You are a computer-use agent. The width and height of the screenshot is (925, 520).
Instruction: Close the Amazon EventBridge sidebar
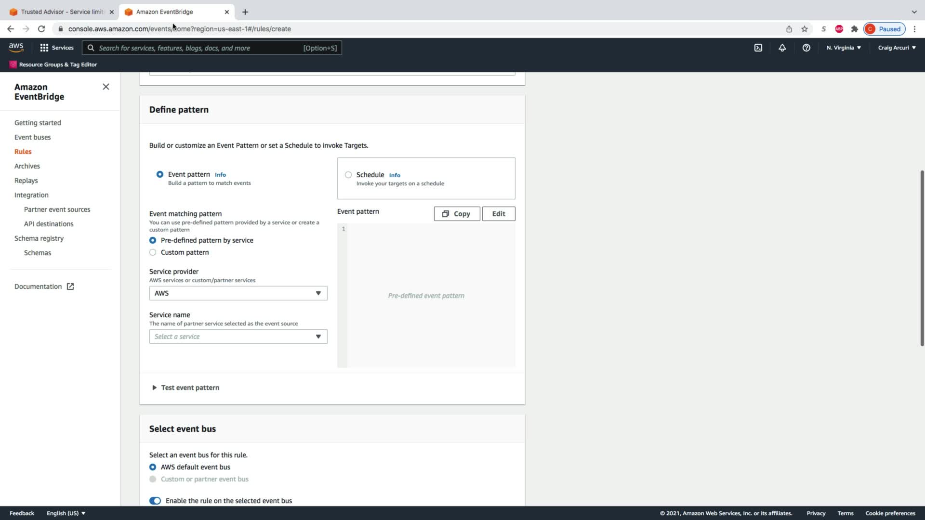tap(106, 87)
